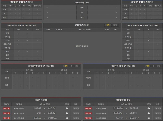Switch head-to-head record to 5경기 filter
Image resolution: width=163 pixels, height=121 pixels.
(x=115, y=25)
